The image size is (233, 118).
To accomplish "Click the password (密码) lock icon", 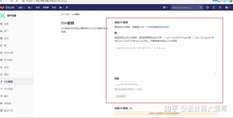I will tap(2, 67).
